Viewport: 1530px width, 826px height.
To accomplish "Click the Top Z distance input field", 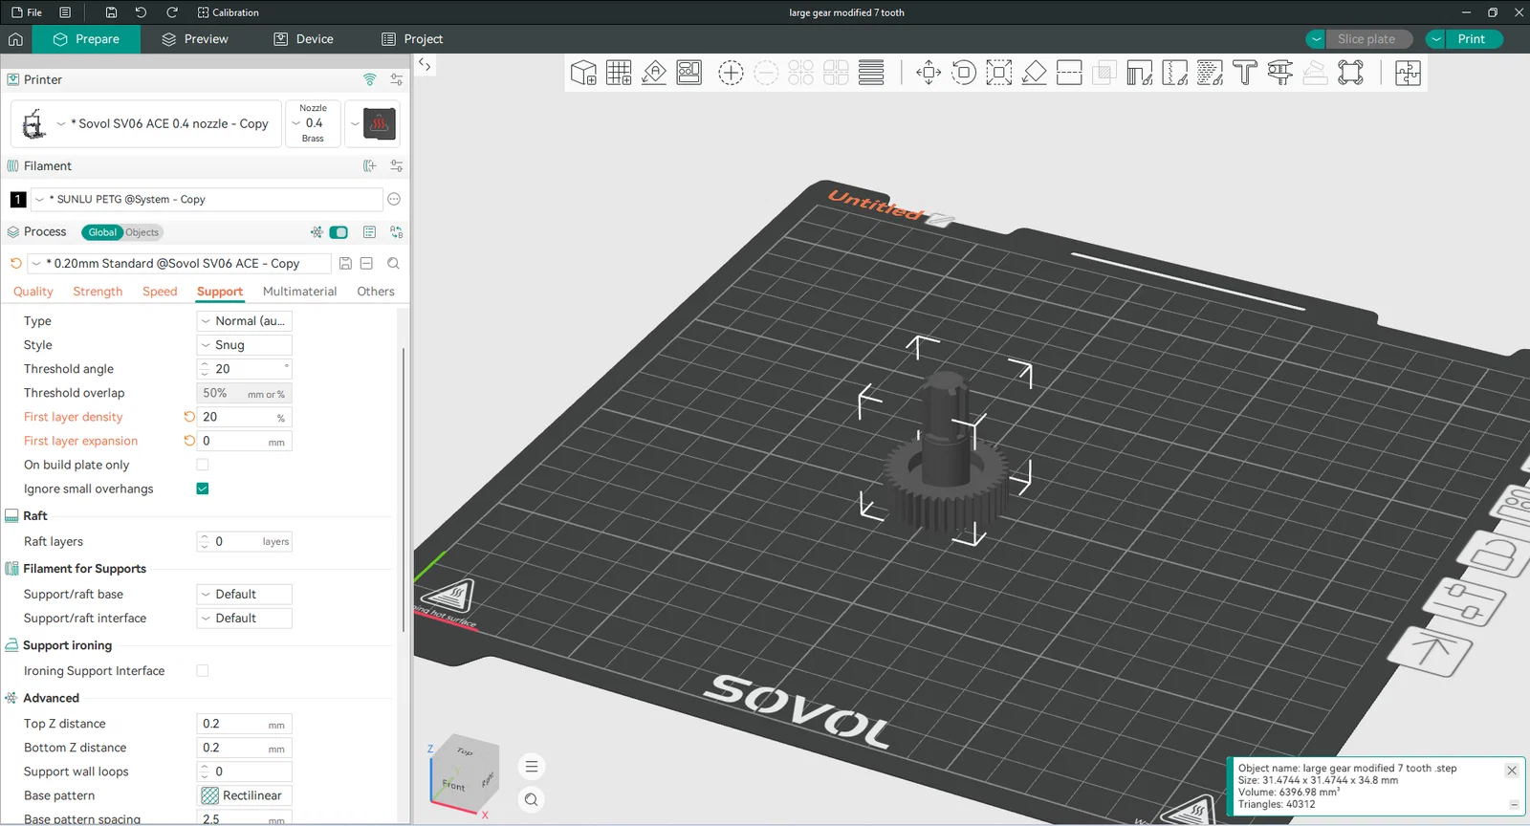I will tap(244, 724).
